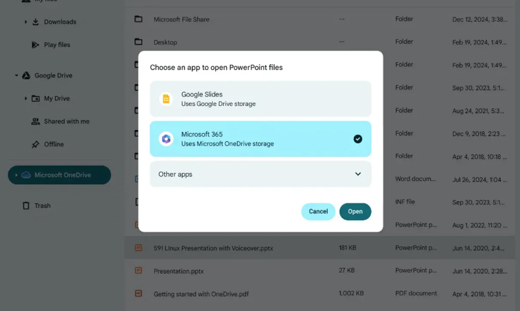Click the Uses Google Drive storage text
The image size is (520, 311).
coord(218,104)
